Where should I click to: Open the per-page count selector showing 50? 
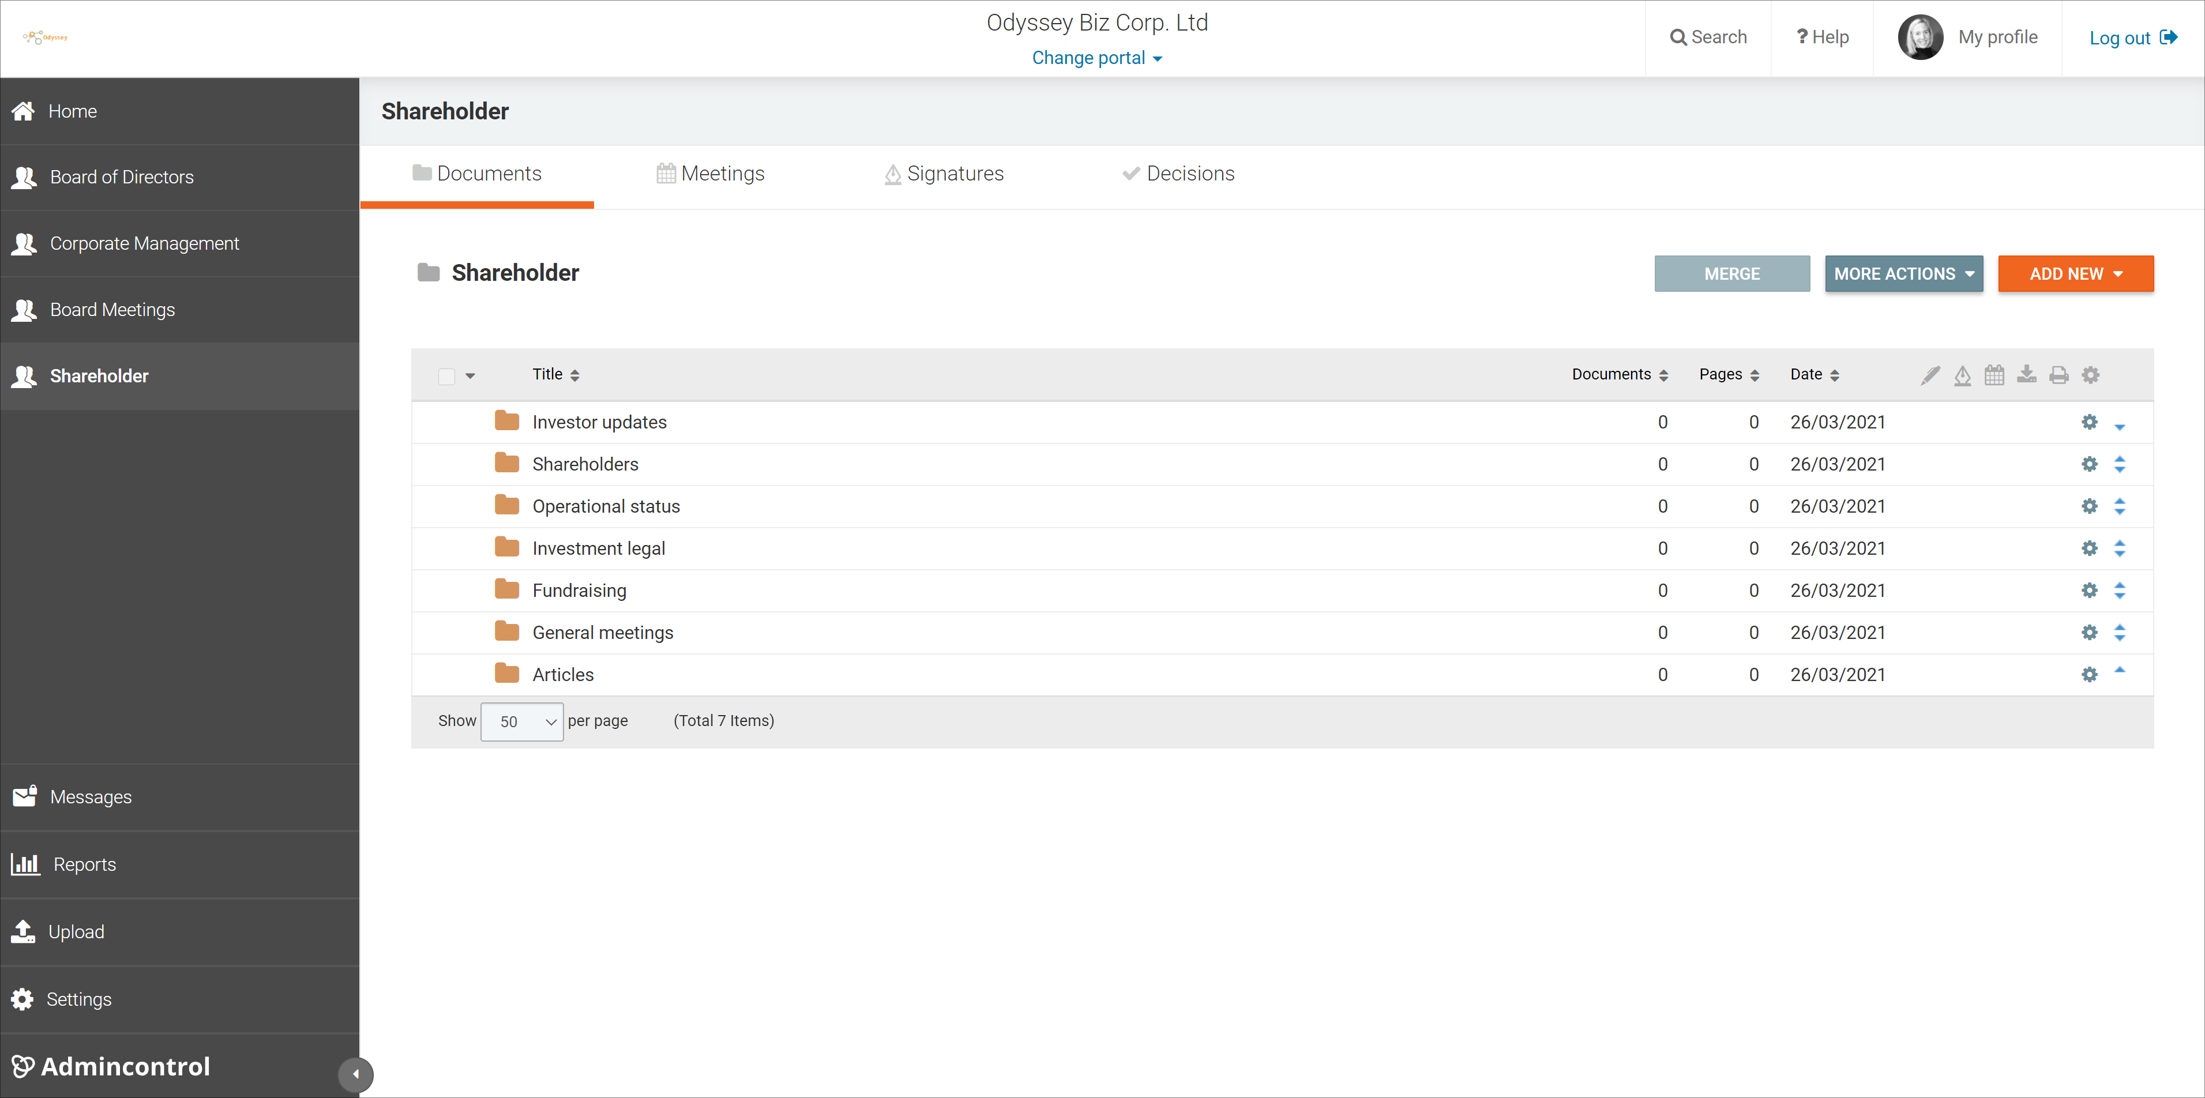[x=521, y=721]
